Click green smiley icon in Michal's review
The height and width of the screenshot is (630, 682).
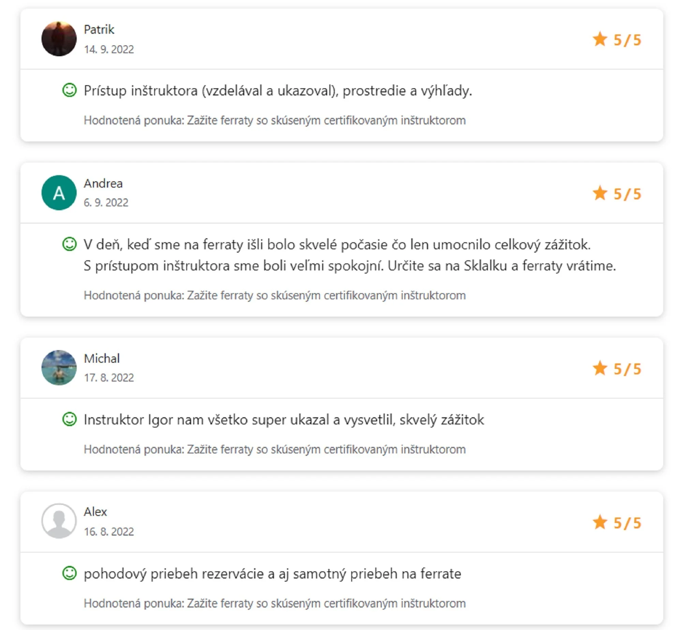(70, 419)
